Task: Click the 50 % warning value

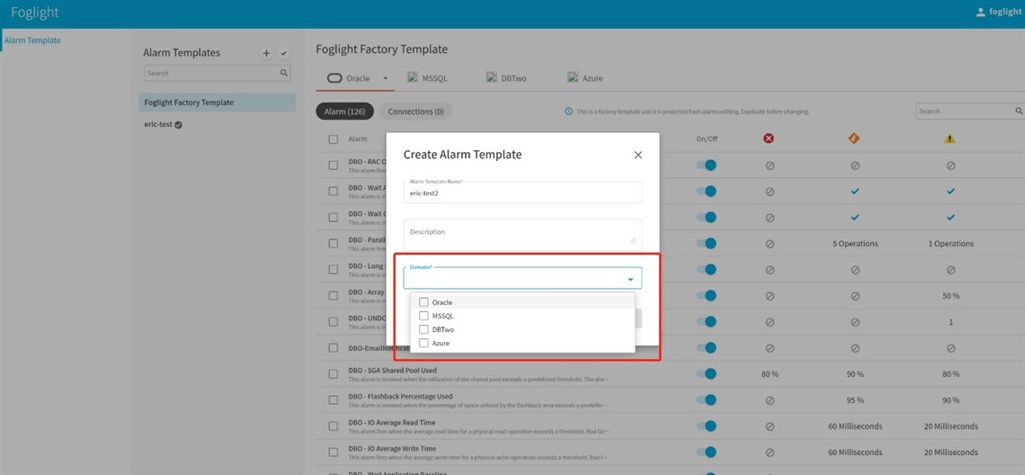Action: (950, 296)
